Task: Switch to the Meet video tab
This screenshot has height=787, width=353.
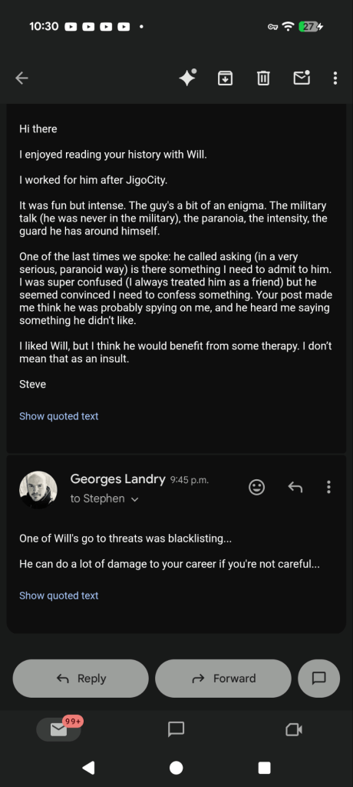Action: pos(294,729)
